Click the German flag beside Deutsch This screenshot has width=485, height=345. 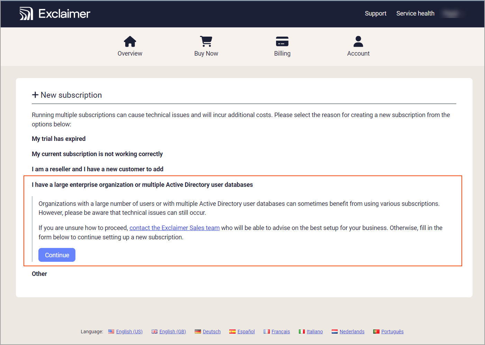pos(198,331)
